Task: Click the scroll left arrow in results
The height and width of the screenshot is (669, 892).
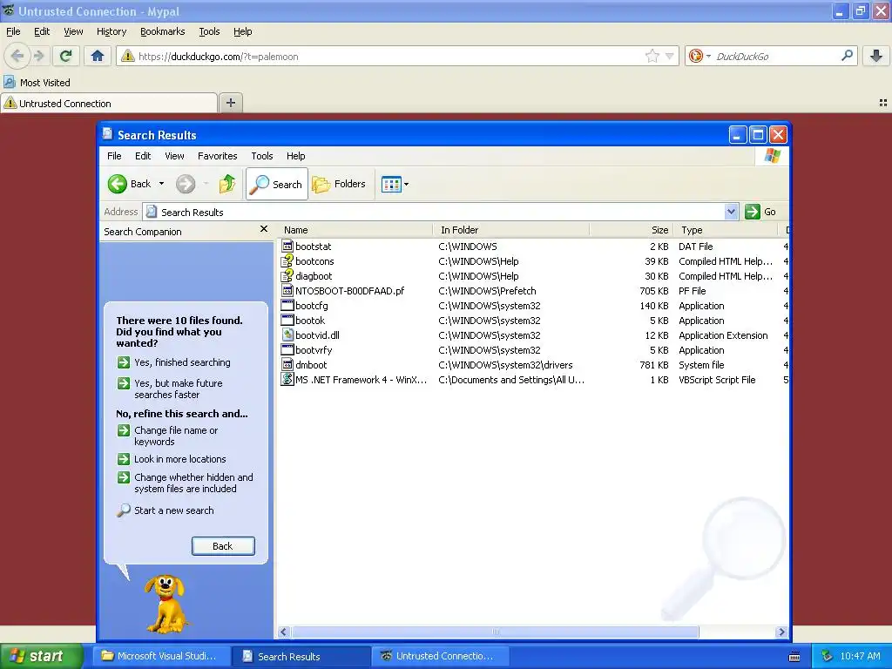Action: [x=283, y=632]
